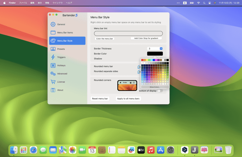Screen dimensions: 242x157
Task: Click Add Color Stop for gradient
Action: [146, 38]
